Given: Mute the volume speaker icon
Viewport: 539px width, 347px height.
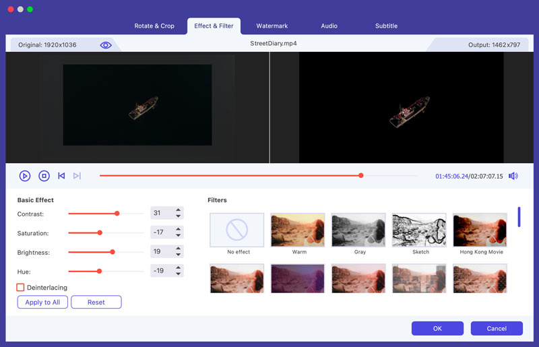Looking at the screenshot, I should click(x=513, y=176).
